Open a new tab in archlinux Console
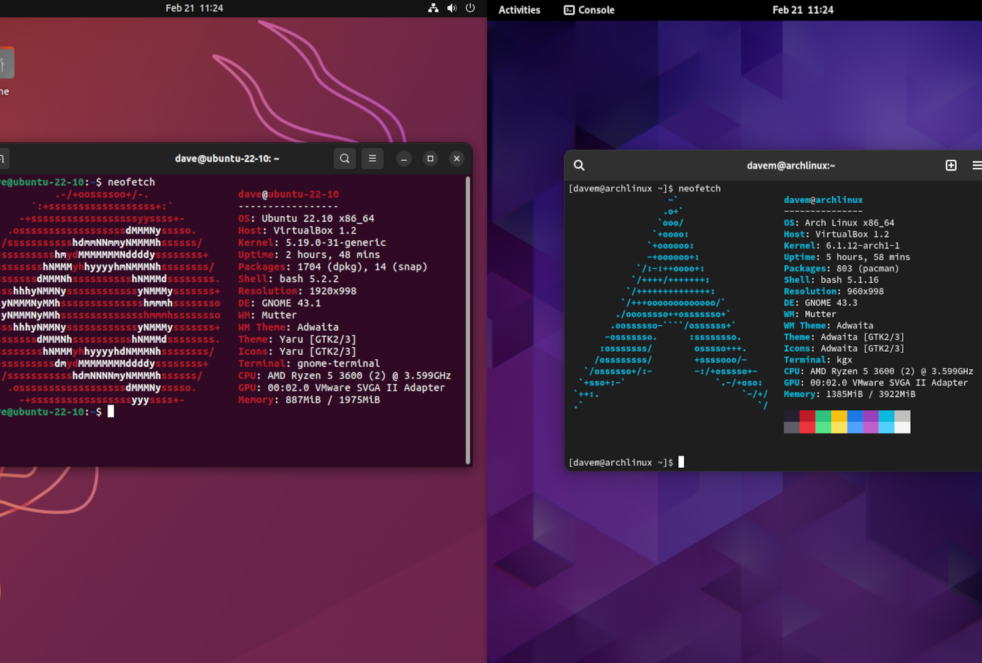982x663 pixels. (951, 165)
